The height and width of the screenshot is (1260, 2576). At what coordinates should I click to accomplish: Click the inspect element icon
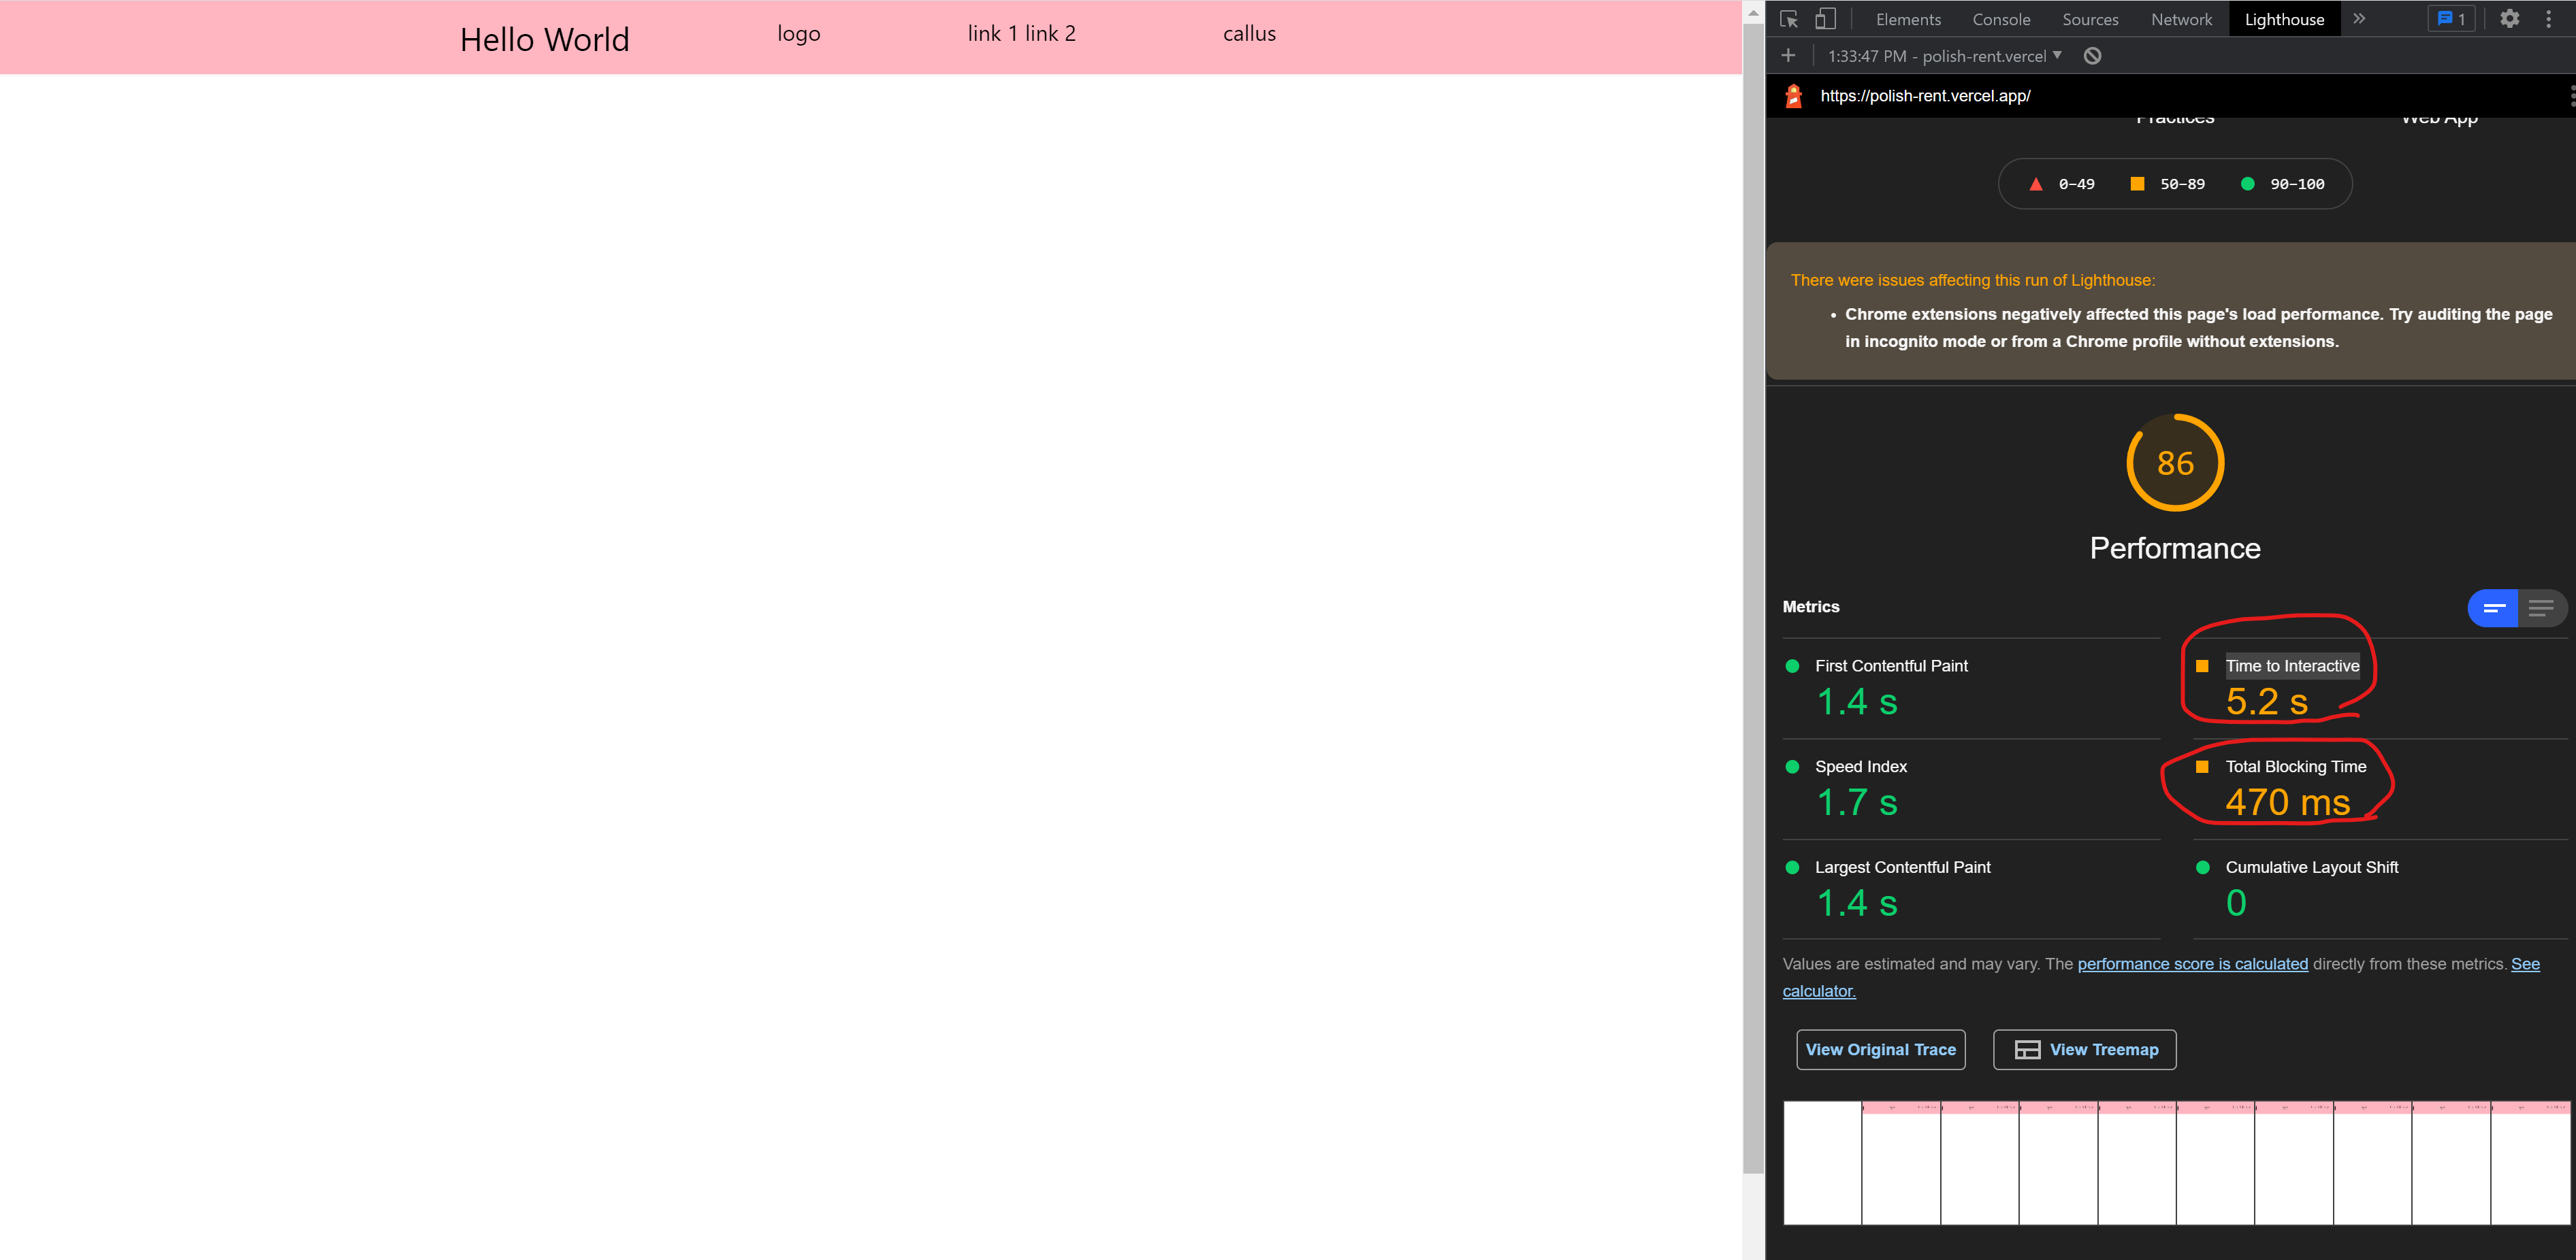[1788, 18]
